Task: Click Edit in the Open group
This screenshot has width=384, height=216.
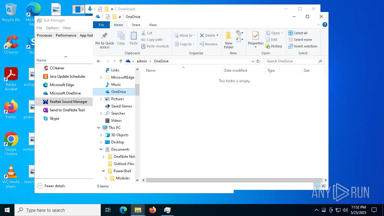Action: [271, 40]
